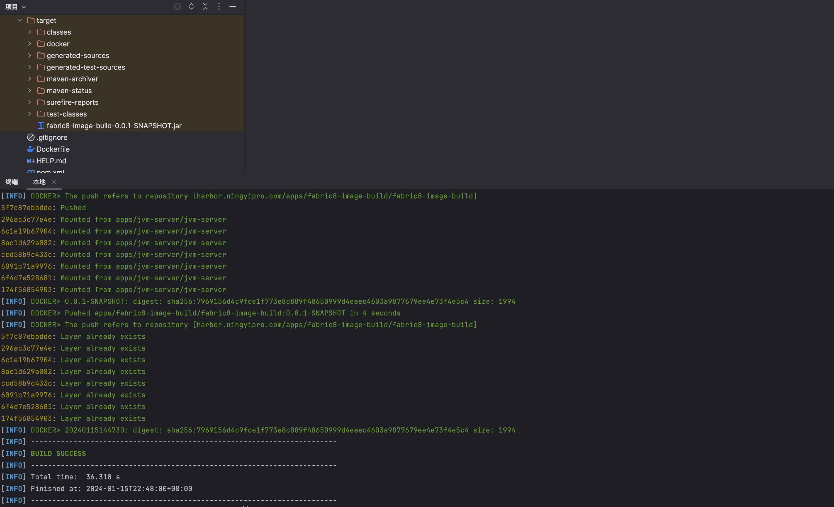Image resolution: width=834 pixels, height=507 pixels.
Task: Click the Expand All icon in project panel
Action: 191,6
